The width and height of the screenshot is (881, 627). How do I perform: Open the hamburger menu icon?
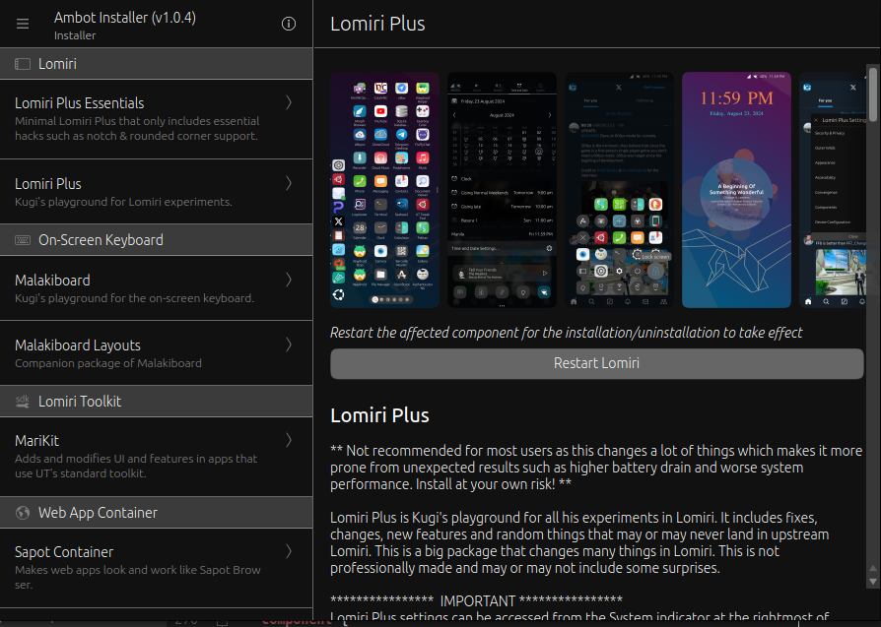point(23,24)
